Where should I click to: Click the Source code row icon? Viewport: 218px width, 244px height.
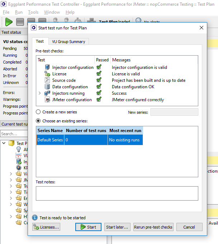(47, 80)
